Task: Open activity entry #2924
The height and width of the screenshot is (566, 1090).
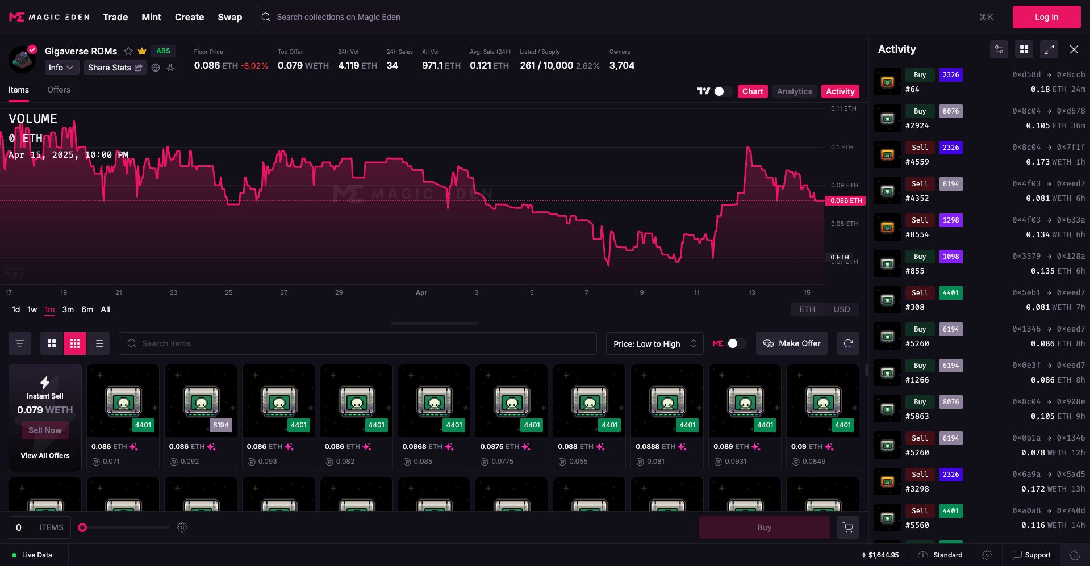Action: coord(979,118)
